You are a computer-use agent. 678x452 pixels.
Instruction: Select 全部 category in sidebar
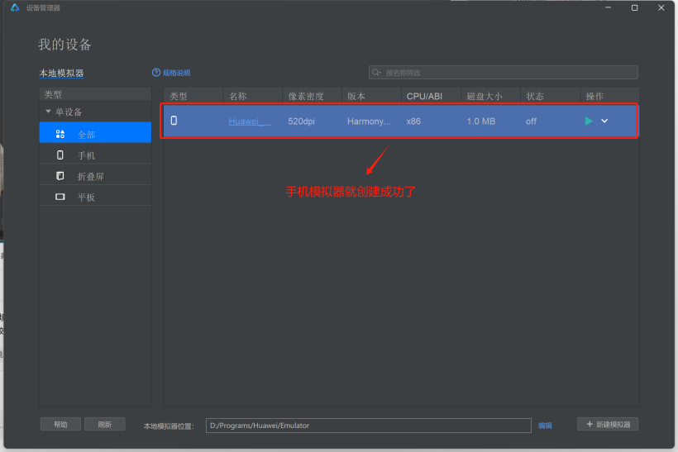87,134
